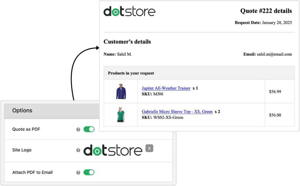Click the dotstore Site Logo preview image
Viewport: 300px width, 186px height.
tap(113, 150)
